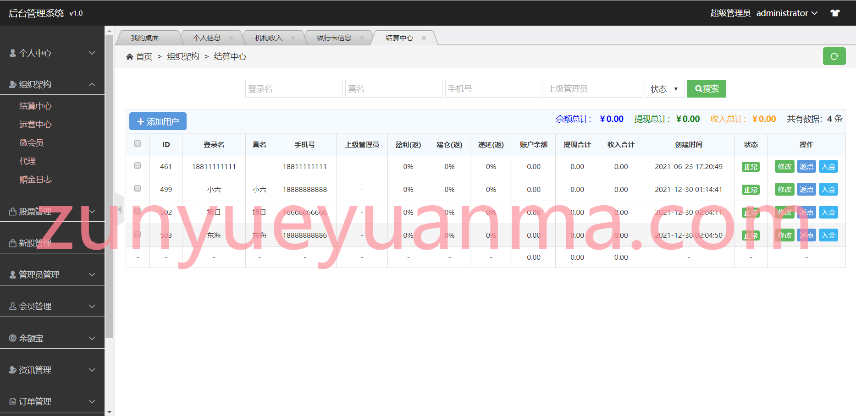This screenshot has width=856, height=416.
Task: Expand the 余额宝 menu chevron
Action: click(x=92, y=338)
